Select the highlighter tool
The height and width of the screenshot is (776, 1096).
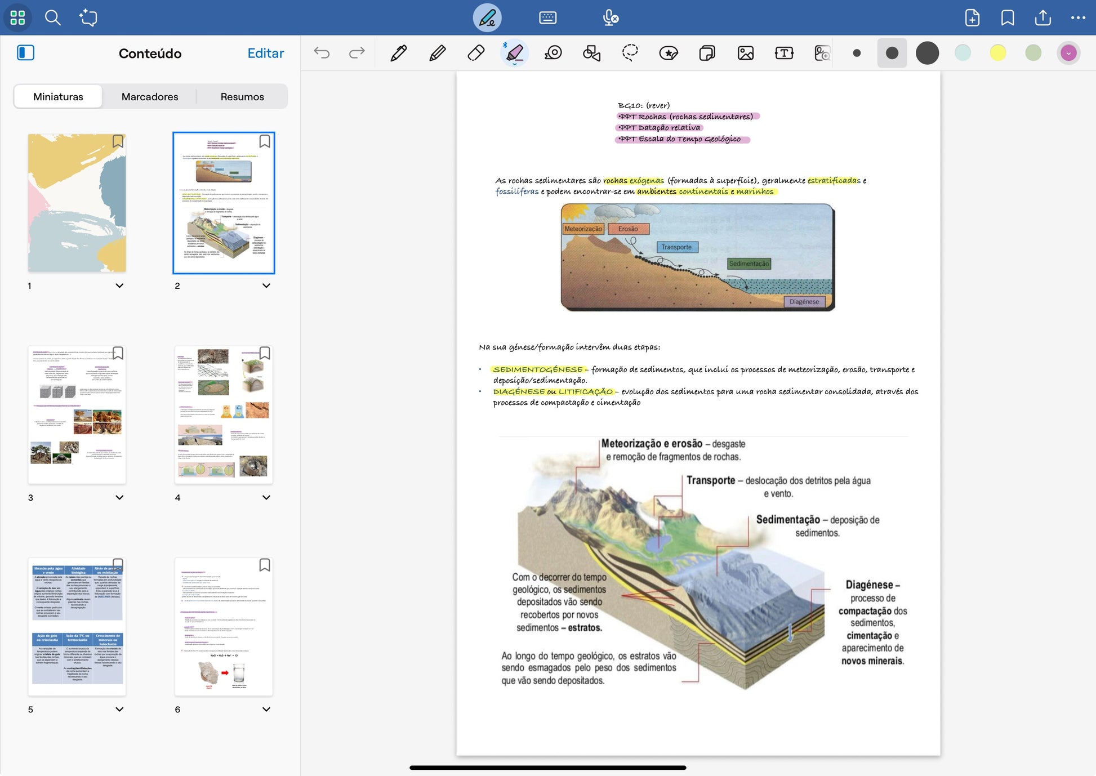point(514,53)
